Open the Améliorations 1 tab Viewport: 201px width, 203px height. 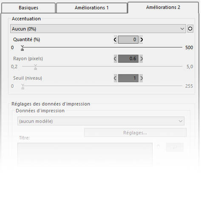(x=92, y=8)
